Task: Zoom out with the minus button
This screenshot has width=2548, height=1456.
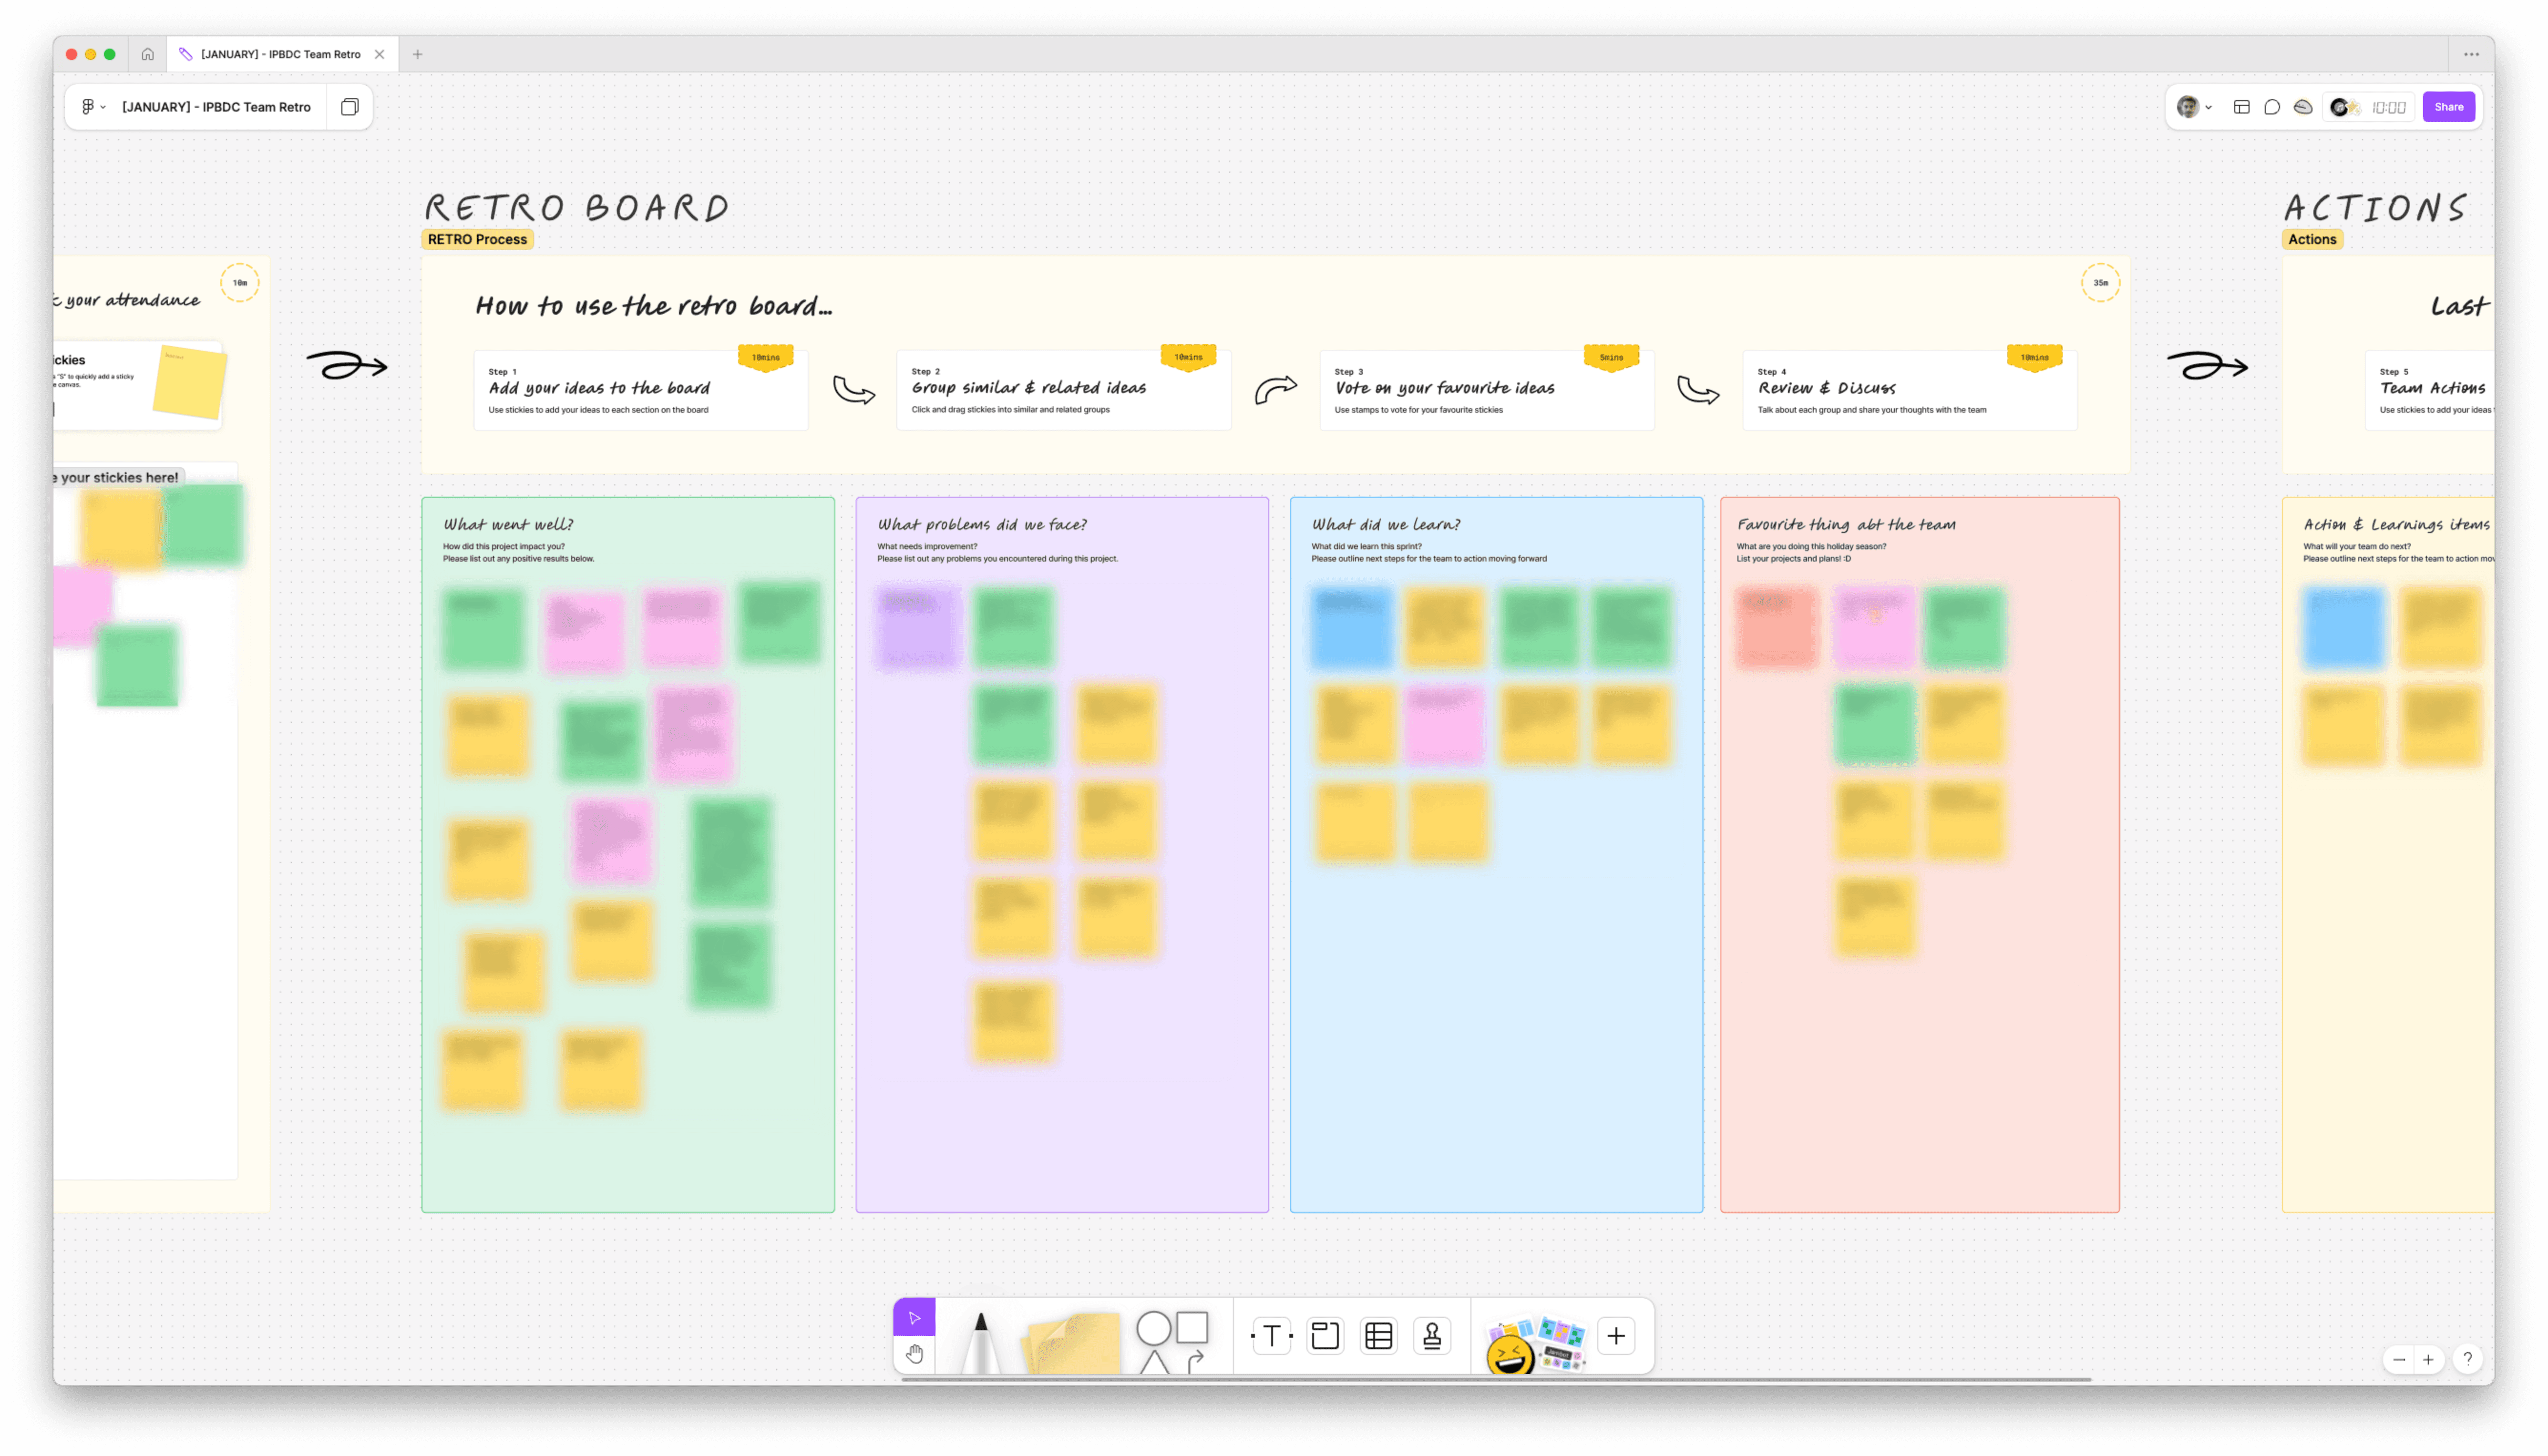Action: point(2399,1359)
